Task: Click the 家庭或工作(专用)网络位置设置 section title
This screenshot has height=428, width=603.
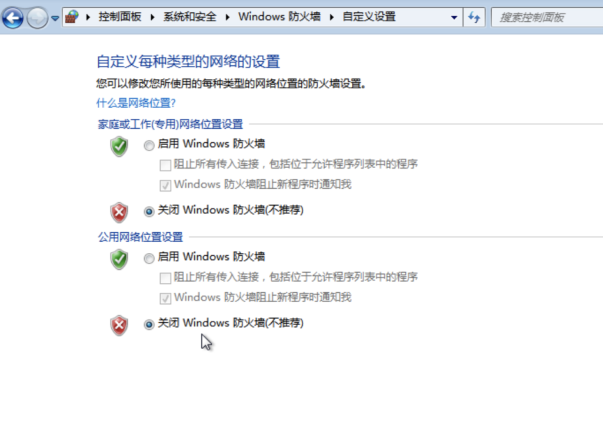Action: (x=171, y=124)
